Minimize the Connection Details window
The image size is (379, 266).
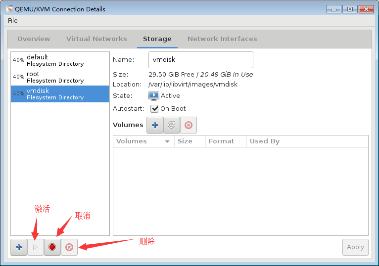333,9
